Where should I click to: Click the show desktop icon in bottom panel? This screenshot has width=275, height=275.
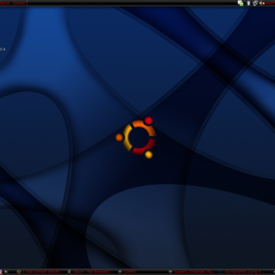point(6,272)
